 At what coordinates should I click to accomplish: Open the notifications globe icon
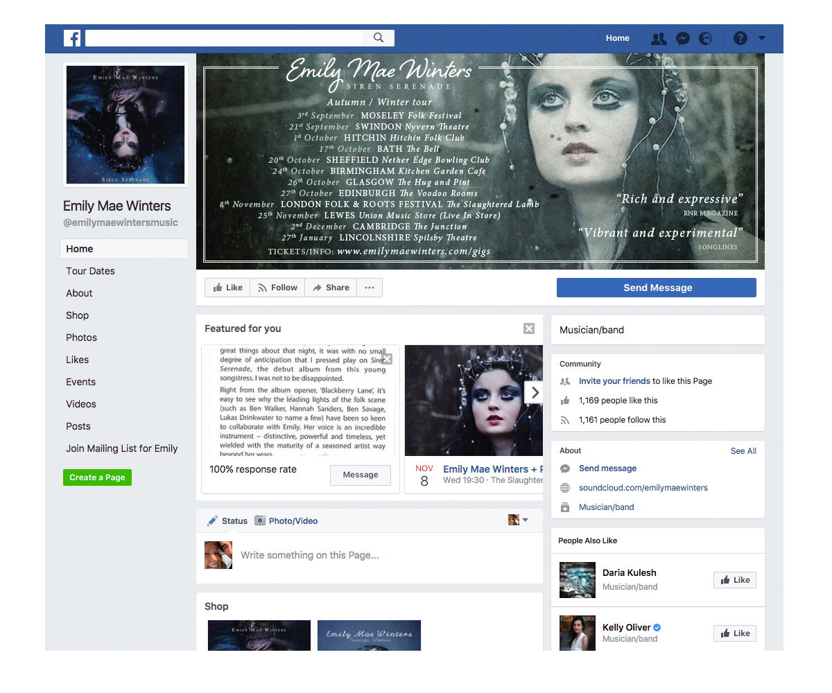(706, 39)
